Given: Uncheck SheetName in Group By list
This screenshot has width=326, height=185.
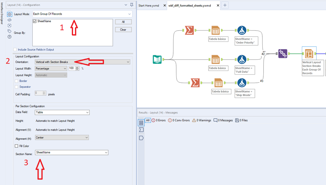Looking at the screenshot, I should (35, 21).
